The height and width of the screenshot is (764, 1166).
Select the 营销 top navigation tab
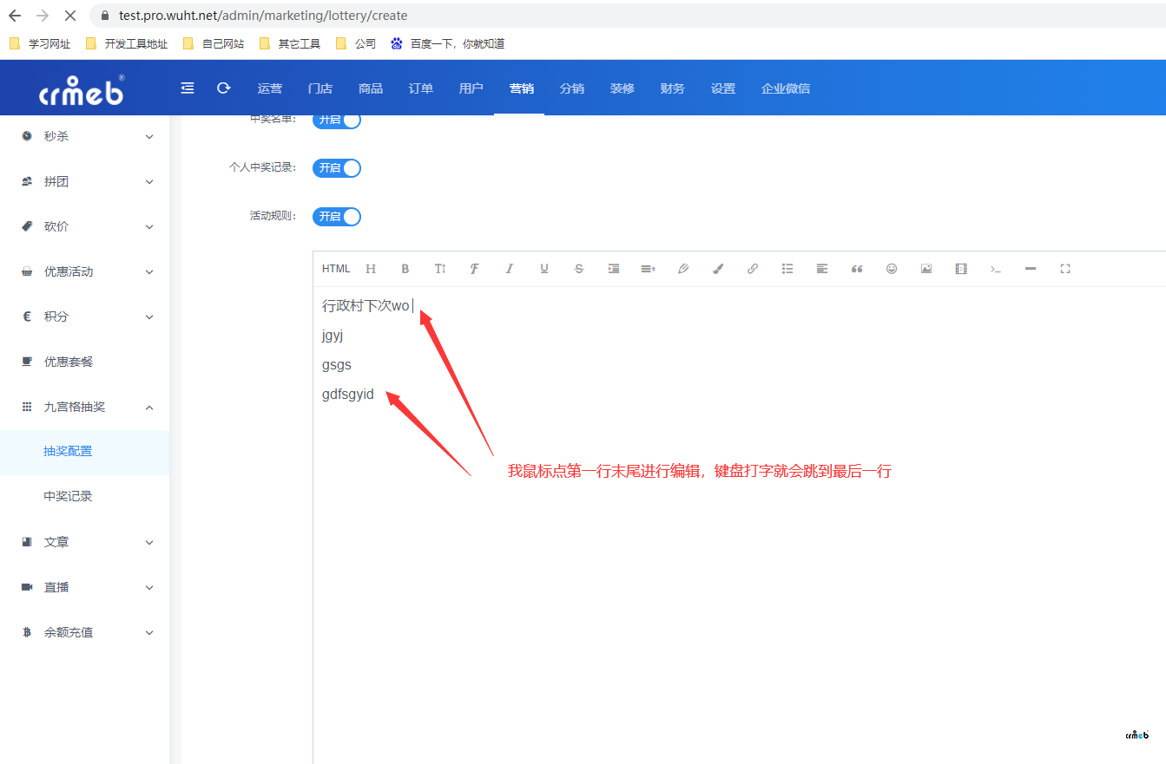coord(522,88)
